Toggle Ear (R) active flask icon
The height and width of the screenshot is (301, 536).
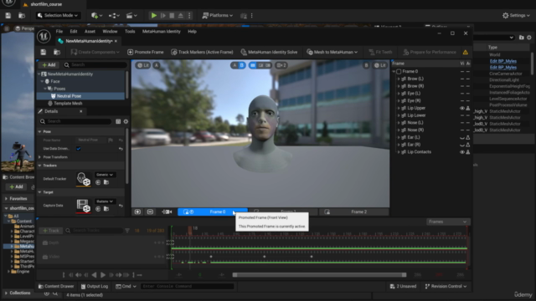468,145
